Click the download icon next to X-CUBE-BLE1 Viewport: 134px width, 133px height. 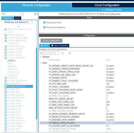click(x=6, y=89)
